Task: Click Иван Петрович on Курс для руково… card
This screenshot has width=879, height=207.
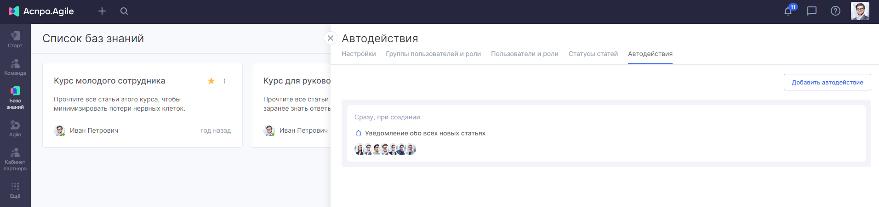Action: click(x=303, y=130)
